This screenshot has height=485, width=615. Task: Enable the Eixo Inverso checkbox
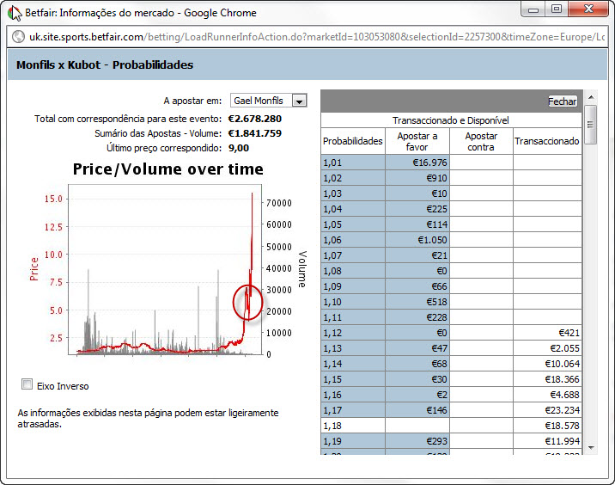(27, 384)
